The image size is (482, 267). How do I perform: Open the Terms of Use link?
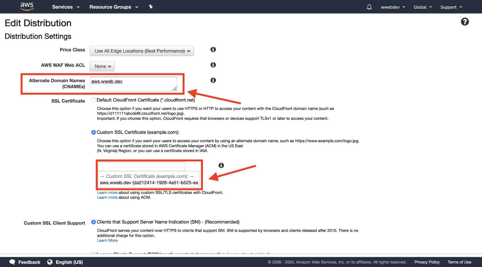(x=459, y=262)
